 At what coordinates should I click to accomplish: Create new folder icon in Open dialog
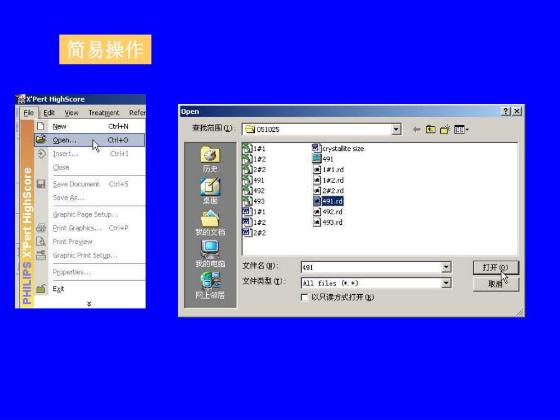pyautogui.click(x=445, y=129)
